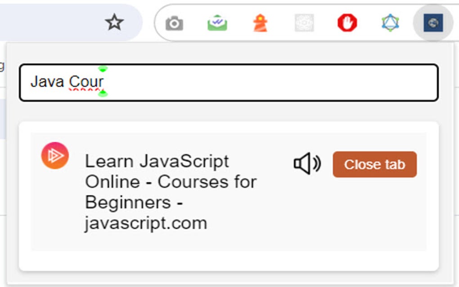Viewport: 459px width, 287px height.
Task: Click the orange play-logo favicon of the result
Action: (55, 156)
